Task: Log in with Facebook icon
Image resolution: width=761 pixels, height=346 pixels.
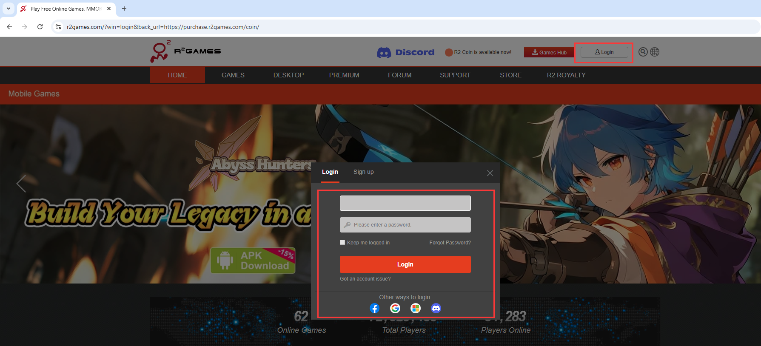Action: (374, 308)
